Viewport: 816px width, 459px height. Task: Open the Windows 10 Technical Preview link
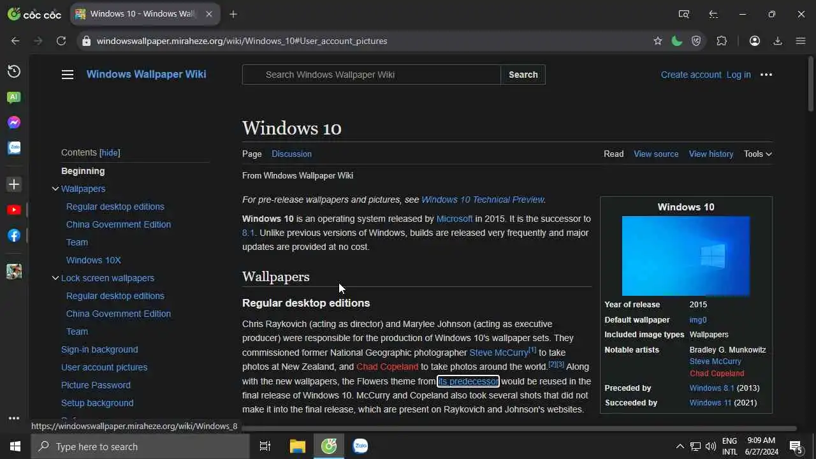483,200
